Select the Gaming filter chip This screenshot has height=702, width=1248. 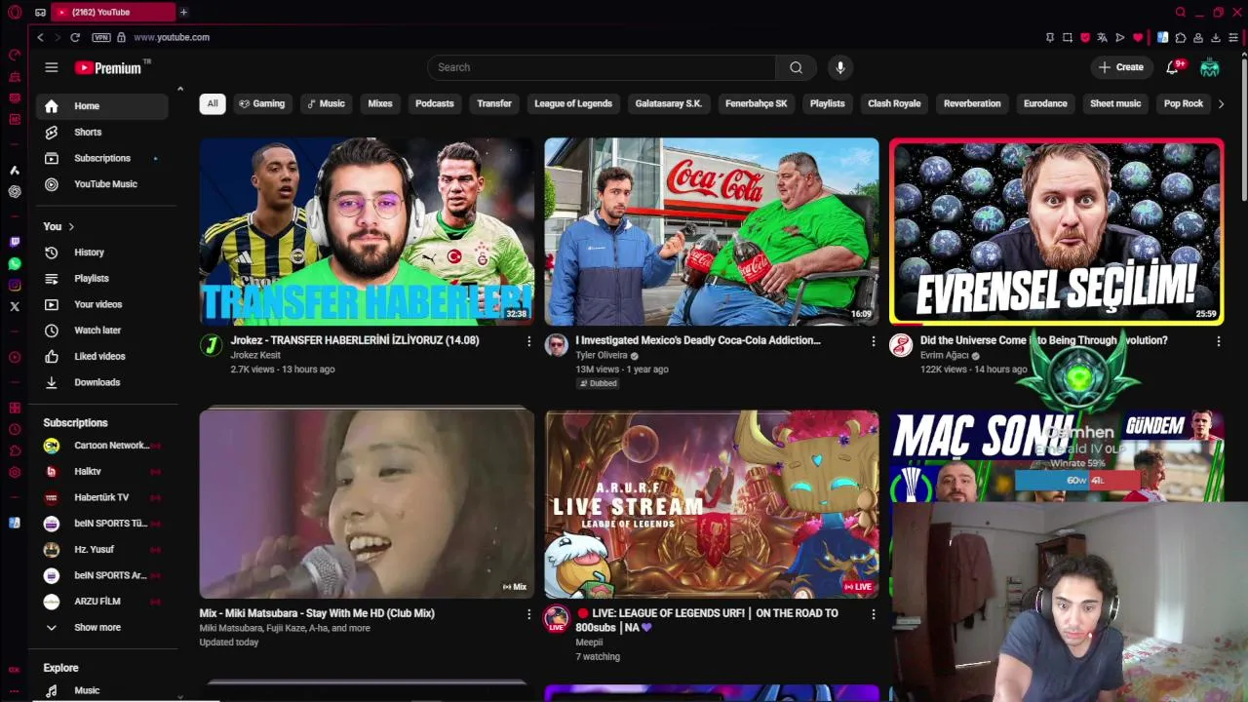(262, 103)
